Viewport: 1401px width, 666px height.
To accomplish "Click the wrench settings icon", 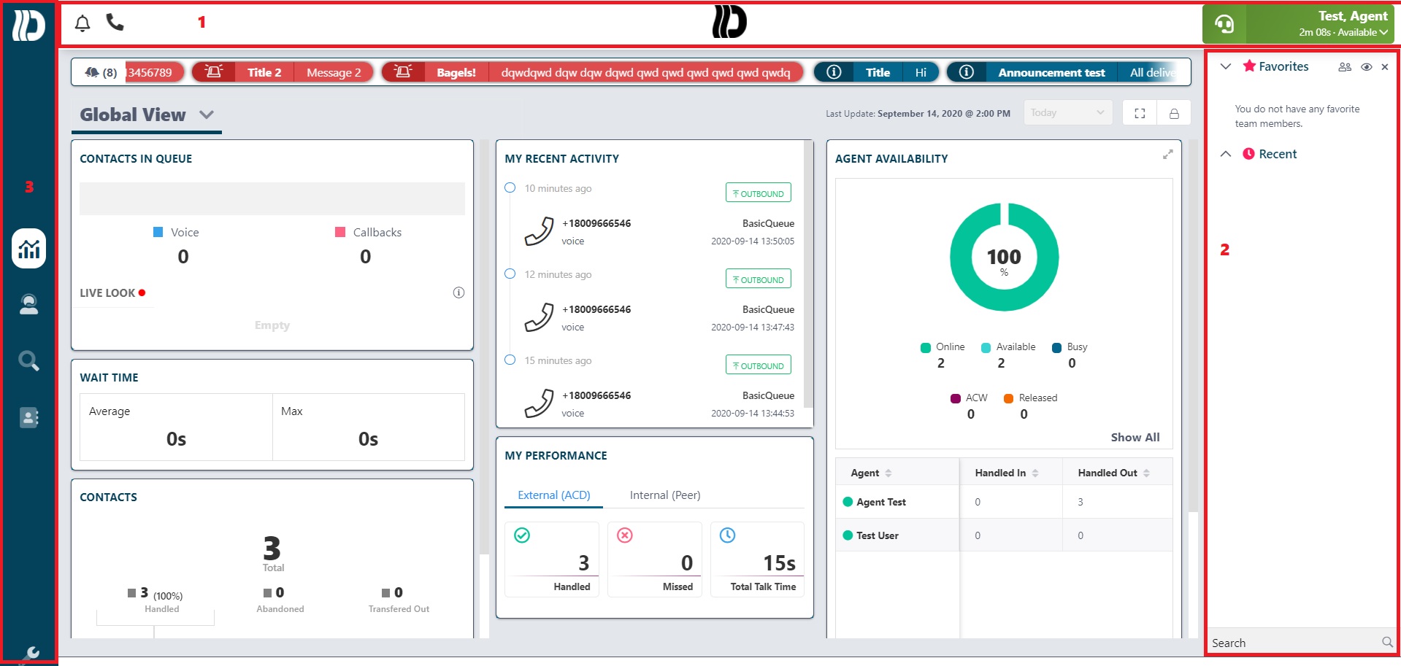I will pyautogui.click(x=31, y=653).
